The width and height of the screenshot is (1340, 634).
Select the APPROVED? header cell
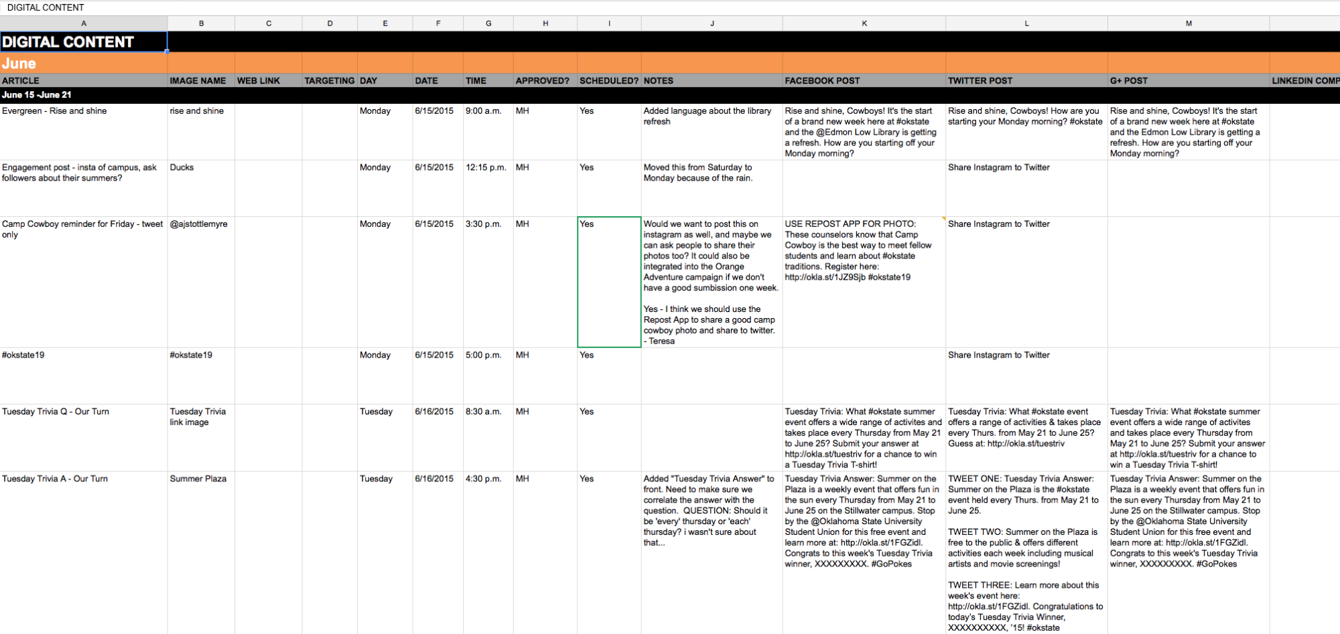point(545,81)
